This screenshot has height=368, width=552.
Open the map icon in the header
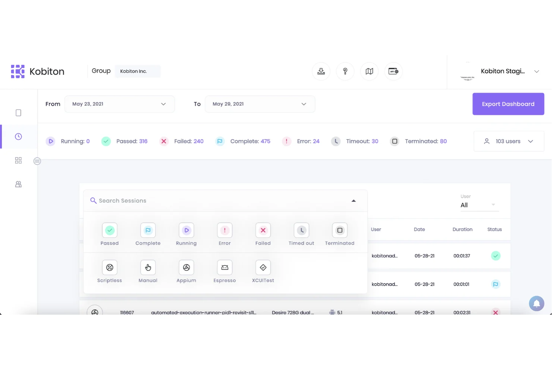pos(369,71)
